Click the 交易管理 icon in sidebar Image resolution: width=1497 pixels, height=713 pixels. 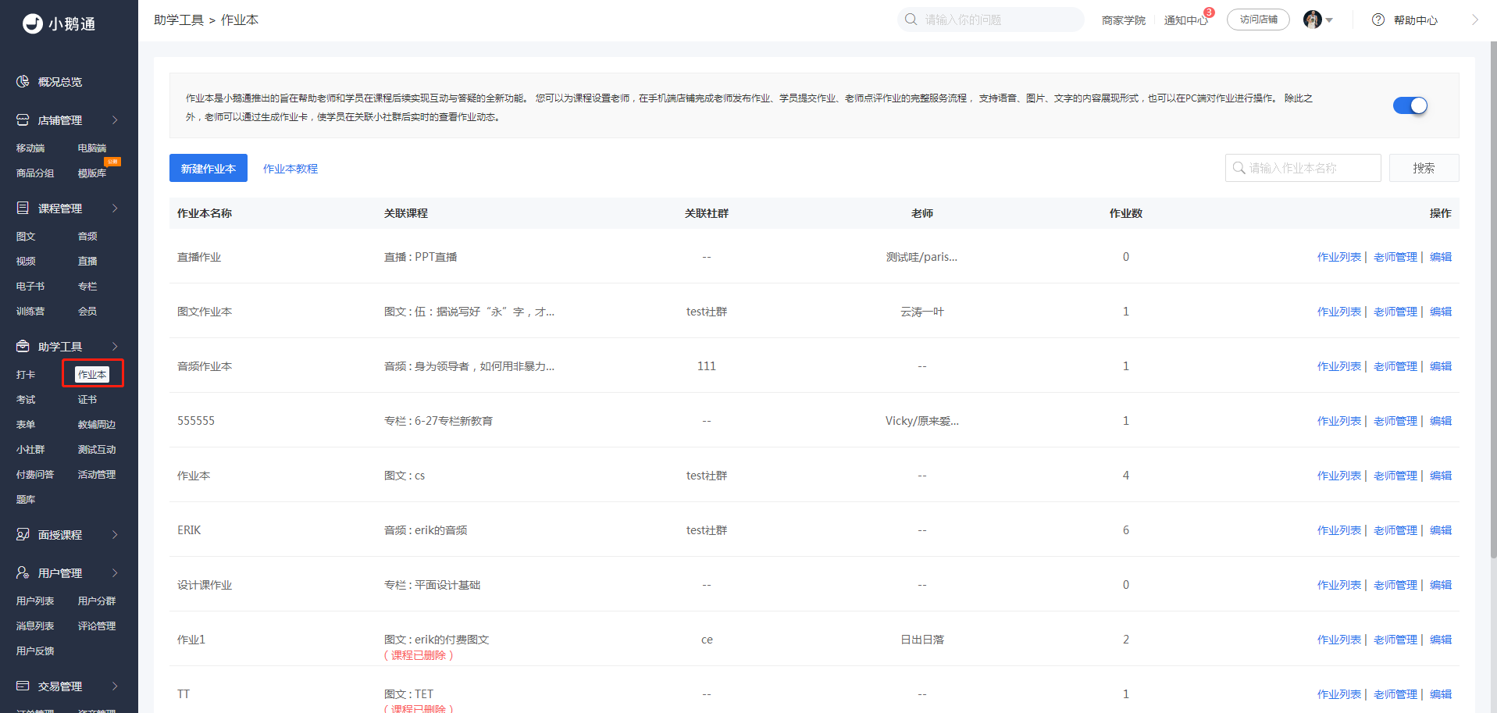[x=23, y=686]
